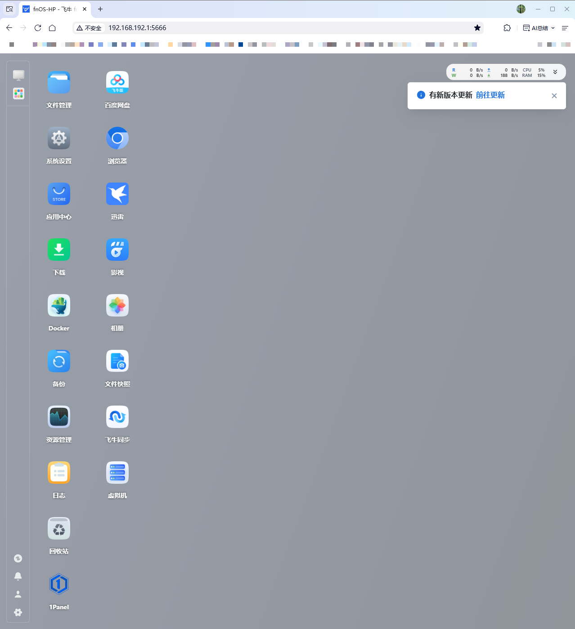The image size is (575, 629).
Task: Open 系统设置 system settings icon
Action: [x=59, y=138]
